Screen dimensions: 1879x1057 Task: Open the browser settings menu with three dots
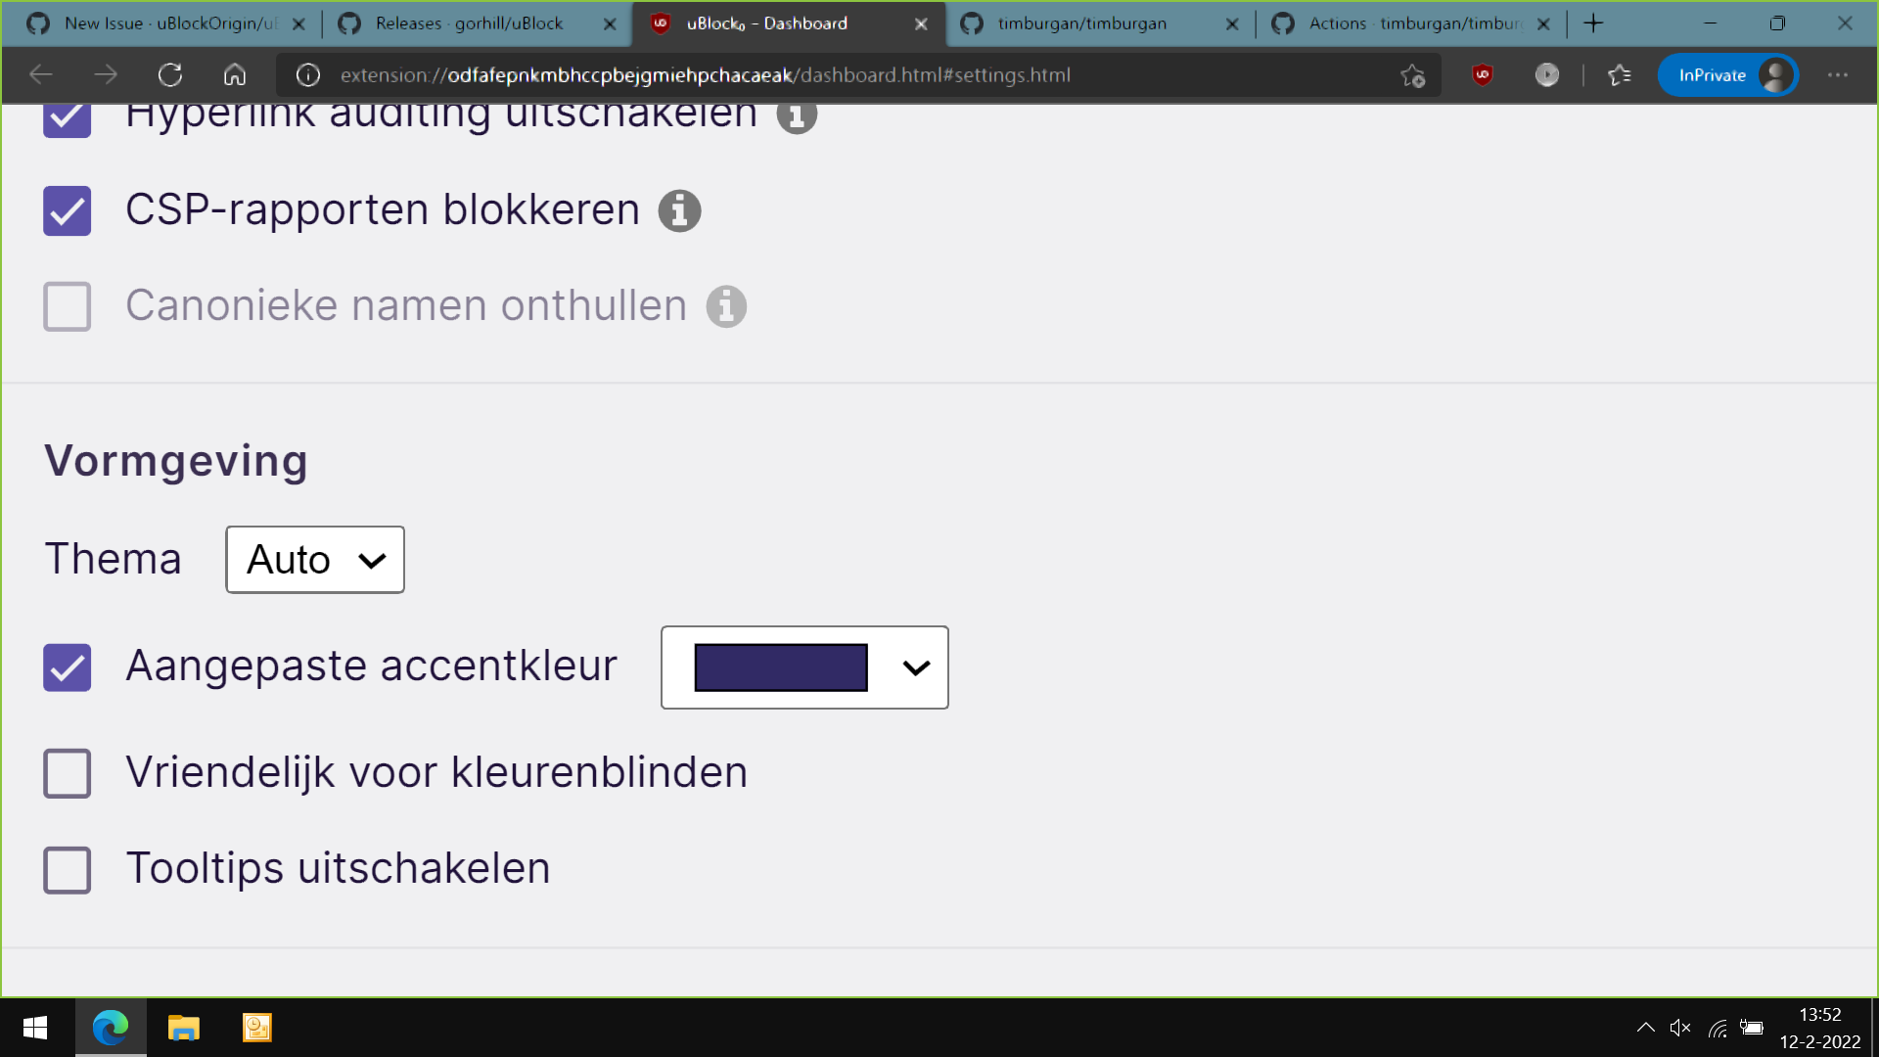point(1837,74)
